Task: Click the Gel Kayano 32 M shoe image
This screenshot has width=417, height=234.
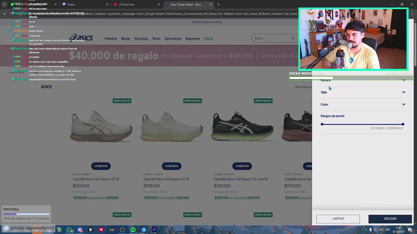Action: [171, 127]
